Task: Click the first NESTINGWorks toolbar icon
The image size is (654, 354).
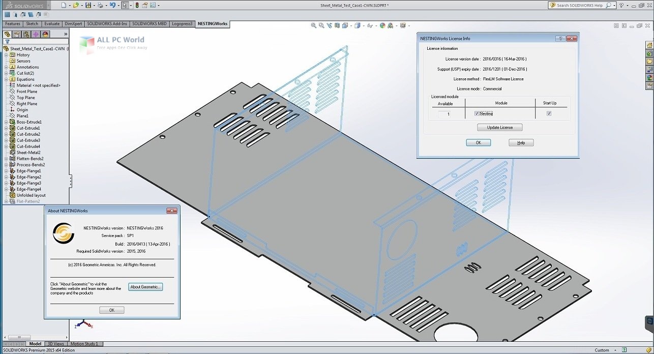Action: 7,14
